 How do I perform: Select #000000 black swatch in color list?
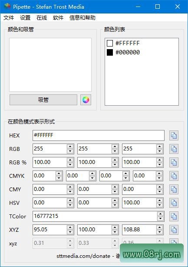[x=110, y=53]
